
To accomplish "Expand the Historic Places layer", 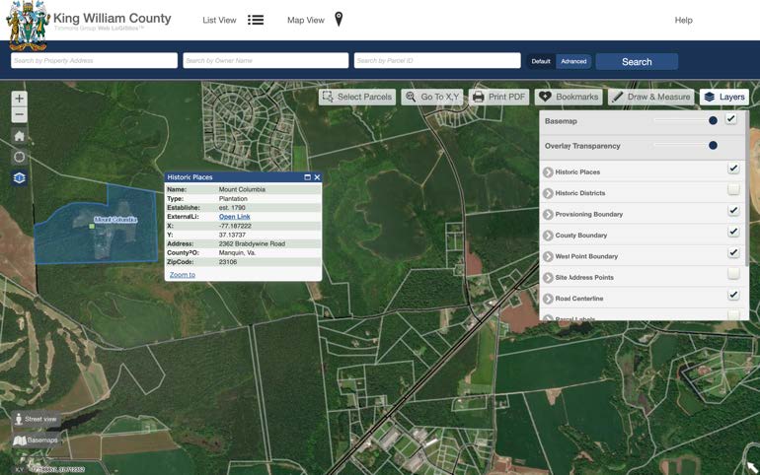I will coord(548,172).
